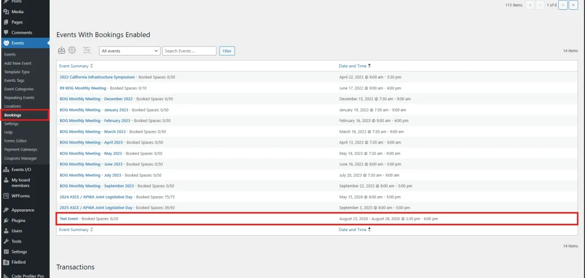
Task: Click the filter sliders icon next to the gear
Action: pyautogui.click(x=87, y=50)
